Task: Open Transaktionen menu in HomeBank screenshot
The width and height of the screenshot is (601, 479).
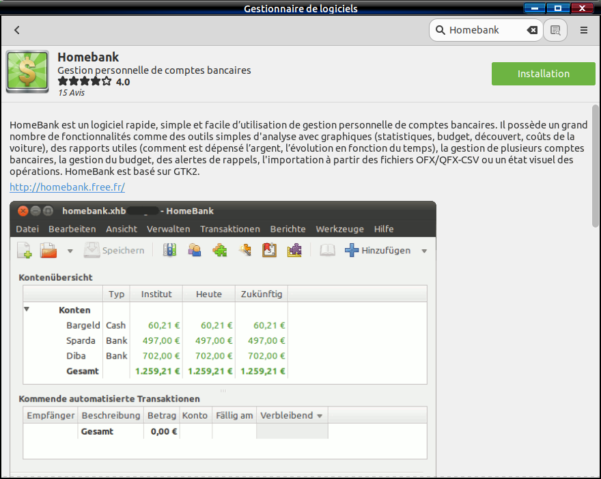Action: [x=230, y=229]
